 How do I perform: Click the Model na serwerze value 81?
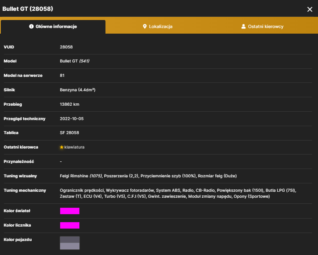(62, 76)
